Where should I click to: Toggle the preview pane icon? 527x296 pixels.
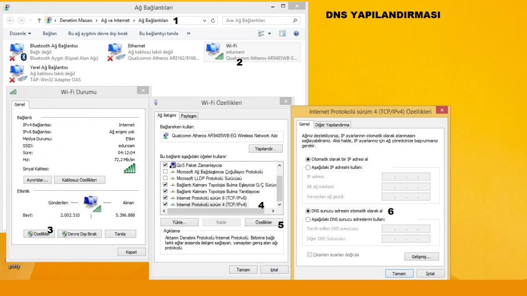(282, 33)
